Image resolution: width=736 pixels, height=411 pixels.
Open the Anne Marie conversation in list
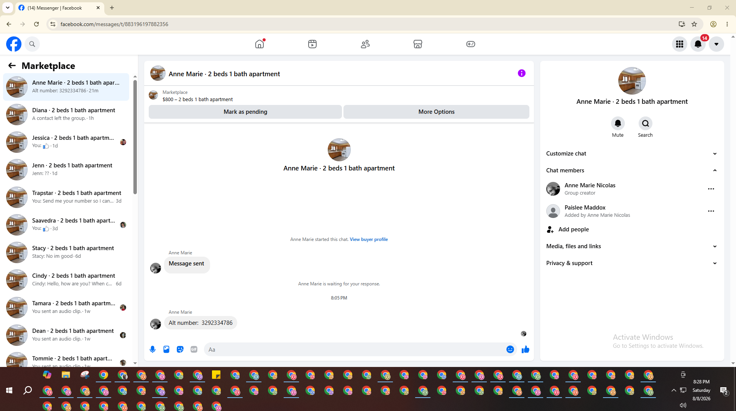[66, 87]
